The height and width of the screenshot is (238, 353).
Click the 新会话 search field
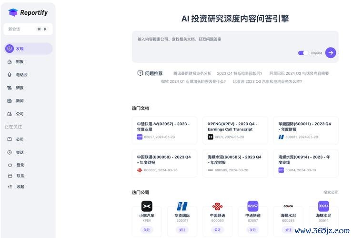[28, 29]
